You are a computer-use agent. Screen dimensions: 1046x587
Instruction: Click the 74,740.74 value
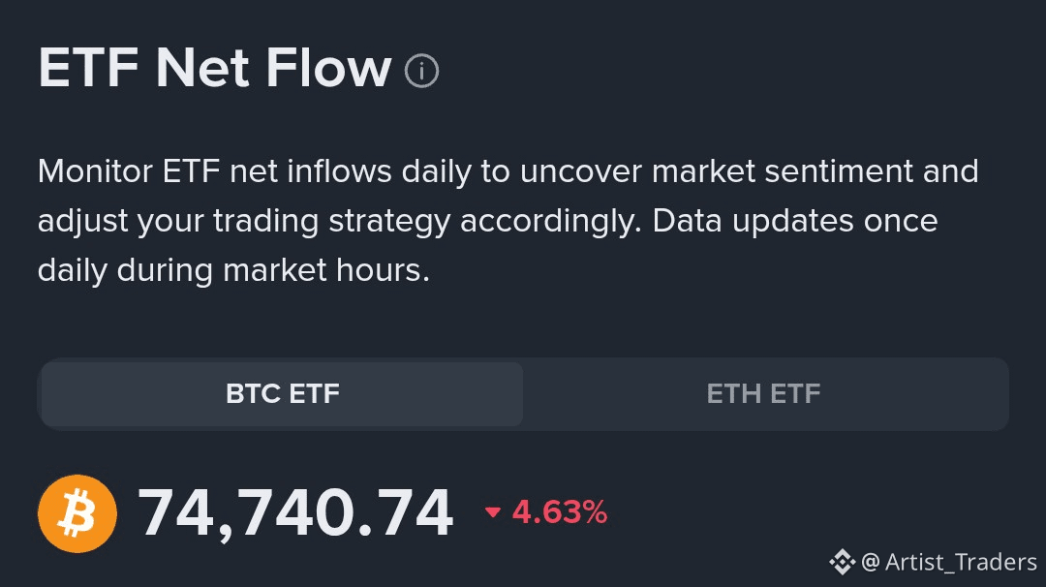[295, 513]
